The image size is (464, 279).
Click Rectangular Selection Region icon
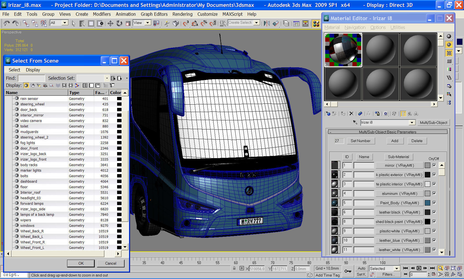pos(91,23)
